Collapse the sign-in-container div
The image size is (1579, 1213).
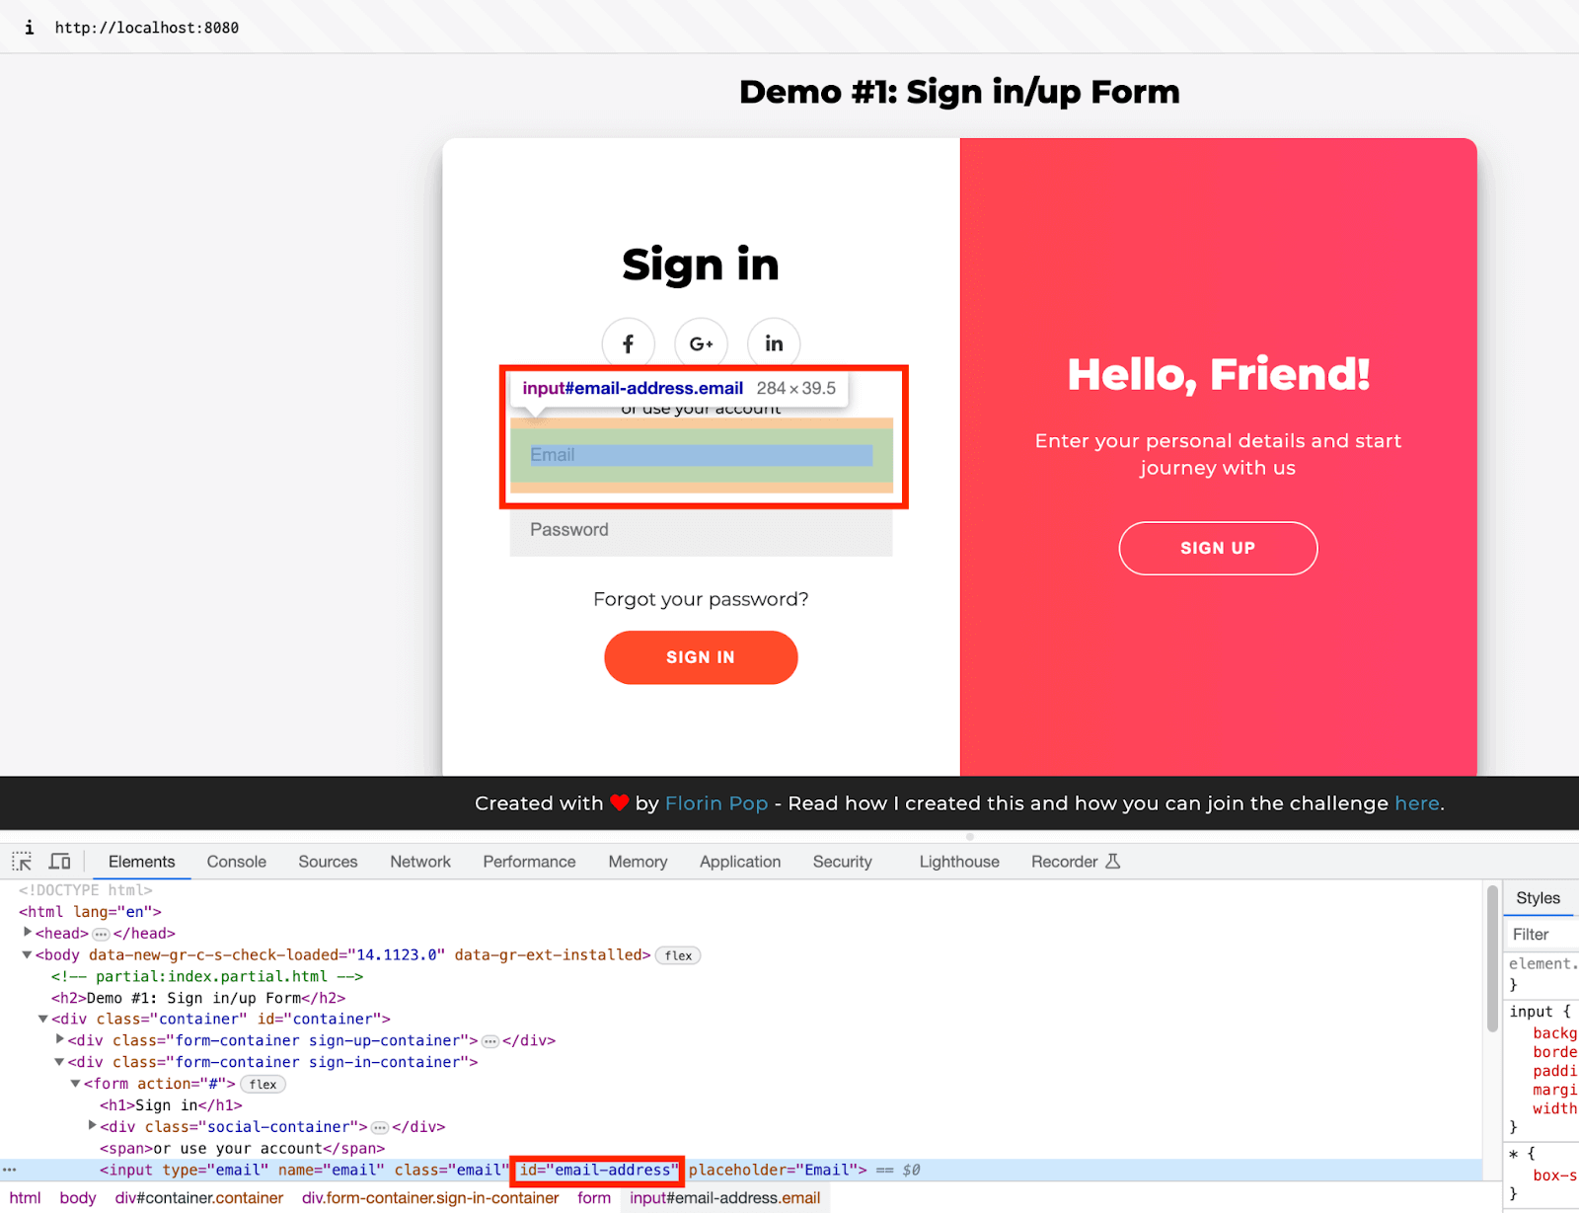(x=59, y=1062)
